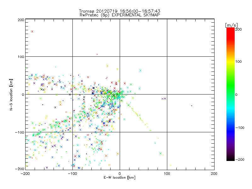Select the lone green X marker in lower-right quadrant
The width and height of the screenshot is (252, 189).
(x=161, y=153)
